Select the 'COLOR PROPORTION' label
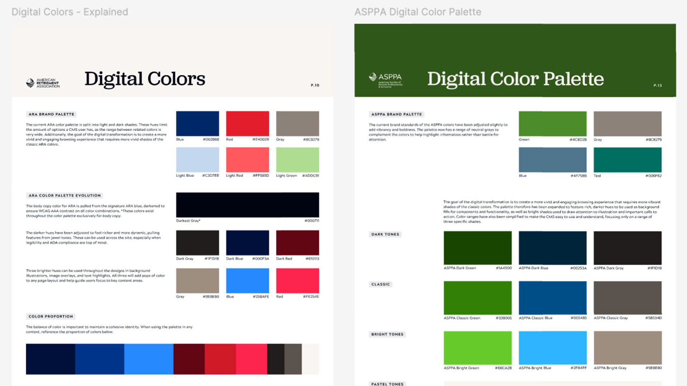687x386 pixels. (51, 316)
